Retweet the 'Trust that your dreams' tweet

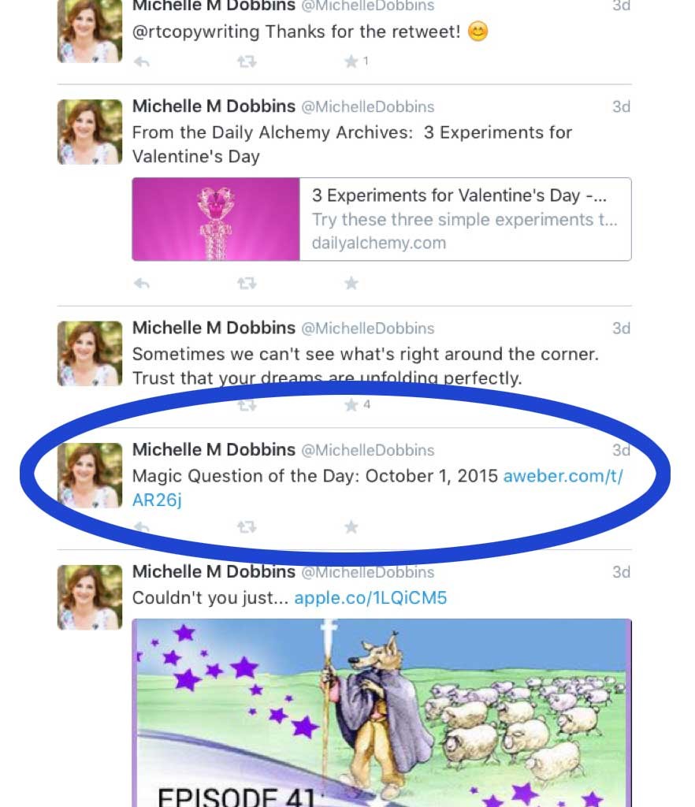(x=247, y=406)
